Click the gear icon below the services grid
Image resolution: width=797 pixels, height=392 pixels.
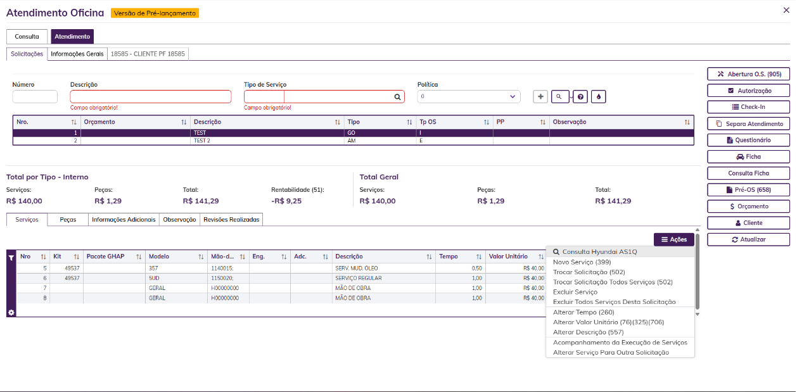pyautogui.click(x=11, y=312)
